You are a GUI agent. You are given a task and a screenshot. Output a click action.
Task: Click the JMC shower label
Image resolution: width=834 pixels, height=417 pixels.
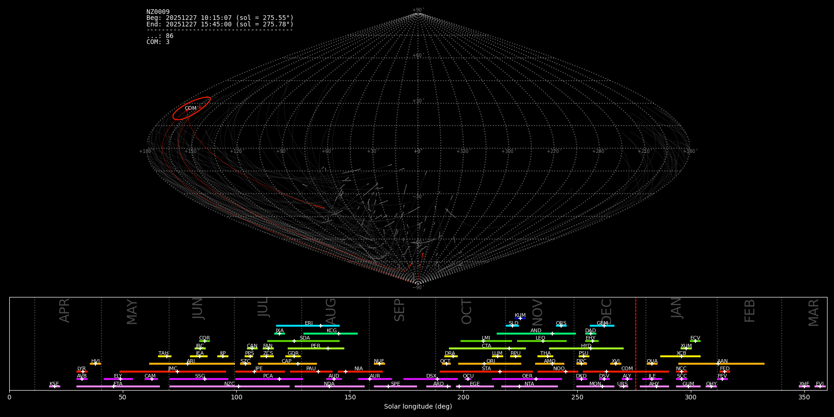tap(172, 369)
